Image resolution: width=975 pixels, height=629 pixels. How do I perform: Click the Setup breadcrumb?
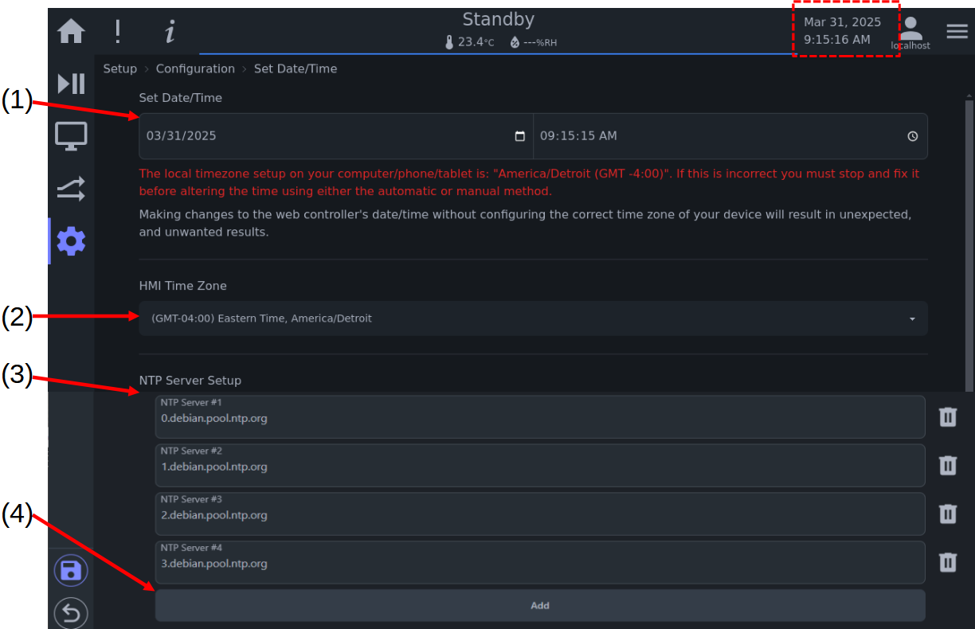coord(120,68)
